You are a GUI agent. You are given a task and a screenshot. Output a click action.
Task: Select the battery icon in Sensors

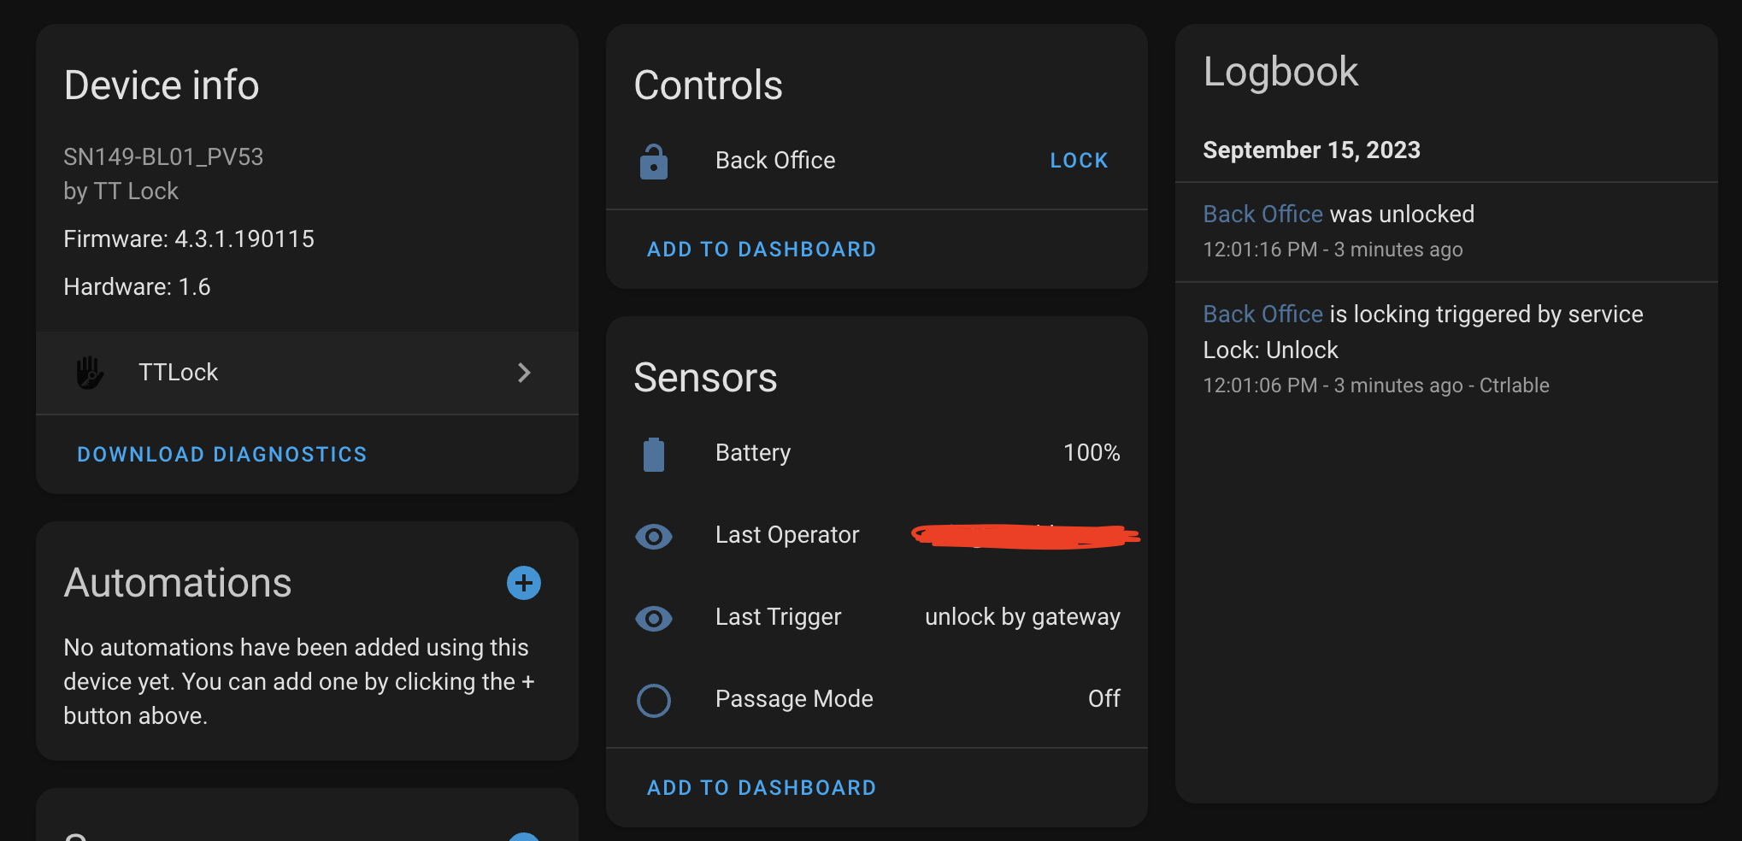point(653,453)
